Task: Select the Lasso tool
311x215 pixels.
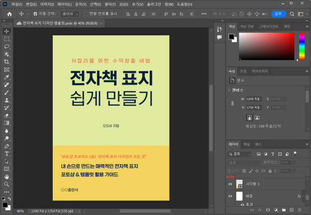Action: click(x=7, y=46)
